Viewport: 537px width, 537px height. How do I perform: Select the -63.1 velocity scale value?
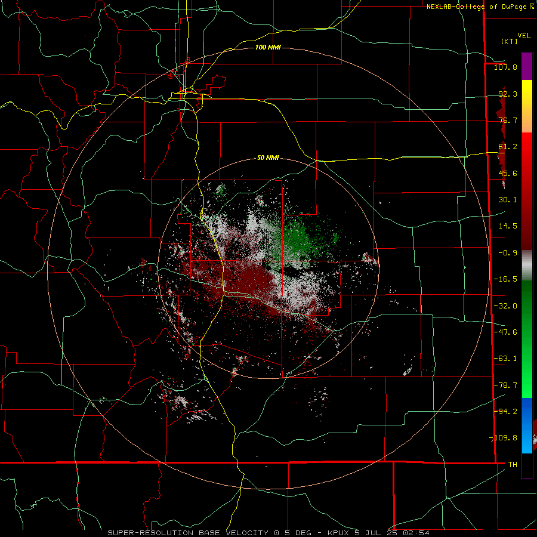tap(505, 359)
